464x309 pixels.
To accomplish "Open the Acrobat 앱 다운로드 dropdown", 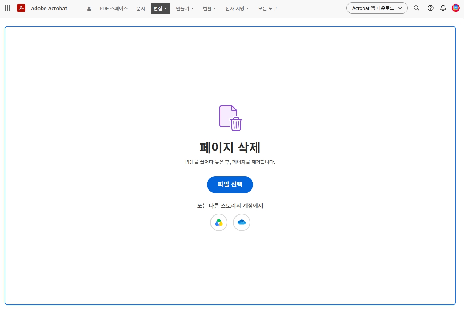I will (x=377, y=8).
